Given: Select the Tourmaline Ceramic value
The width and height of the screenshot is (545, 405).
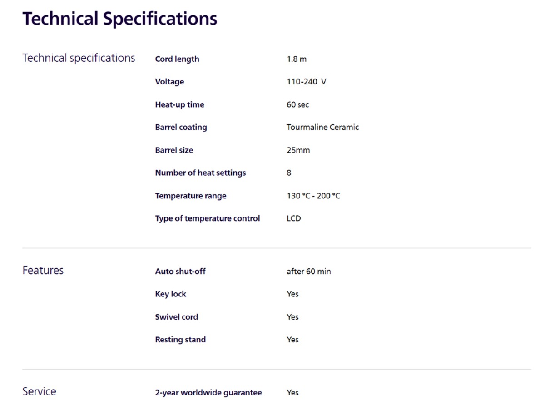Looking at the screenshot, I should pyautogui.click(x=323, y=127).
